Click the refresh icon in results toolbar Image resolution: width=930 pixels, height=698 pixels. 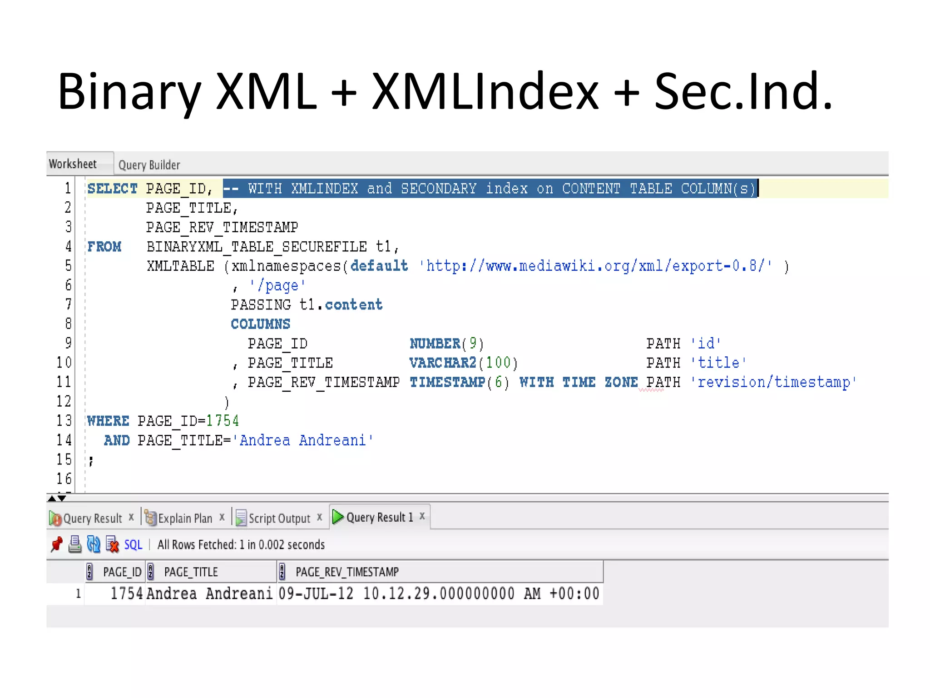tap(94, 544)
